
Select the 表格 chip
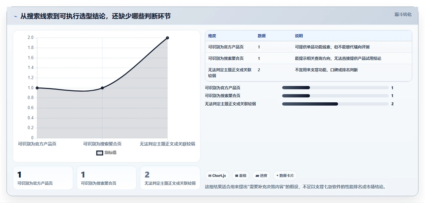pyautogui.click(x=241, y=176)
